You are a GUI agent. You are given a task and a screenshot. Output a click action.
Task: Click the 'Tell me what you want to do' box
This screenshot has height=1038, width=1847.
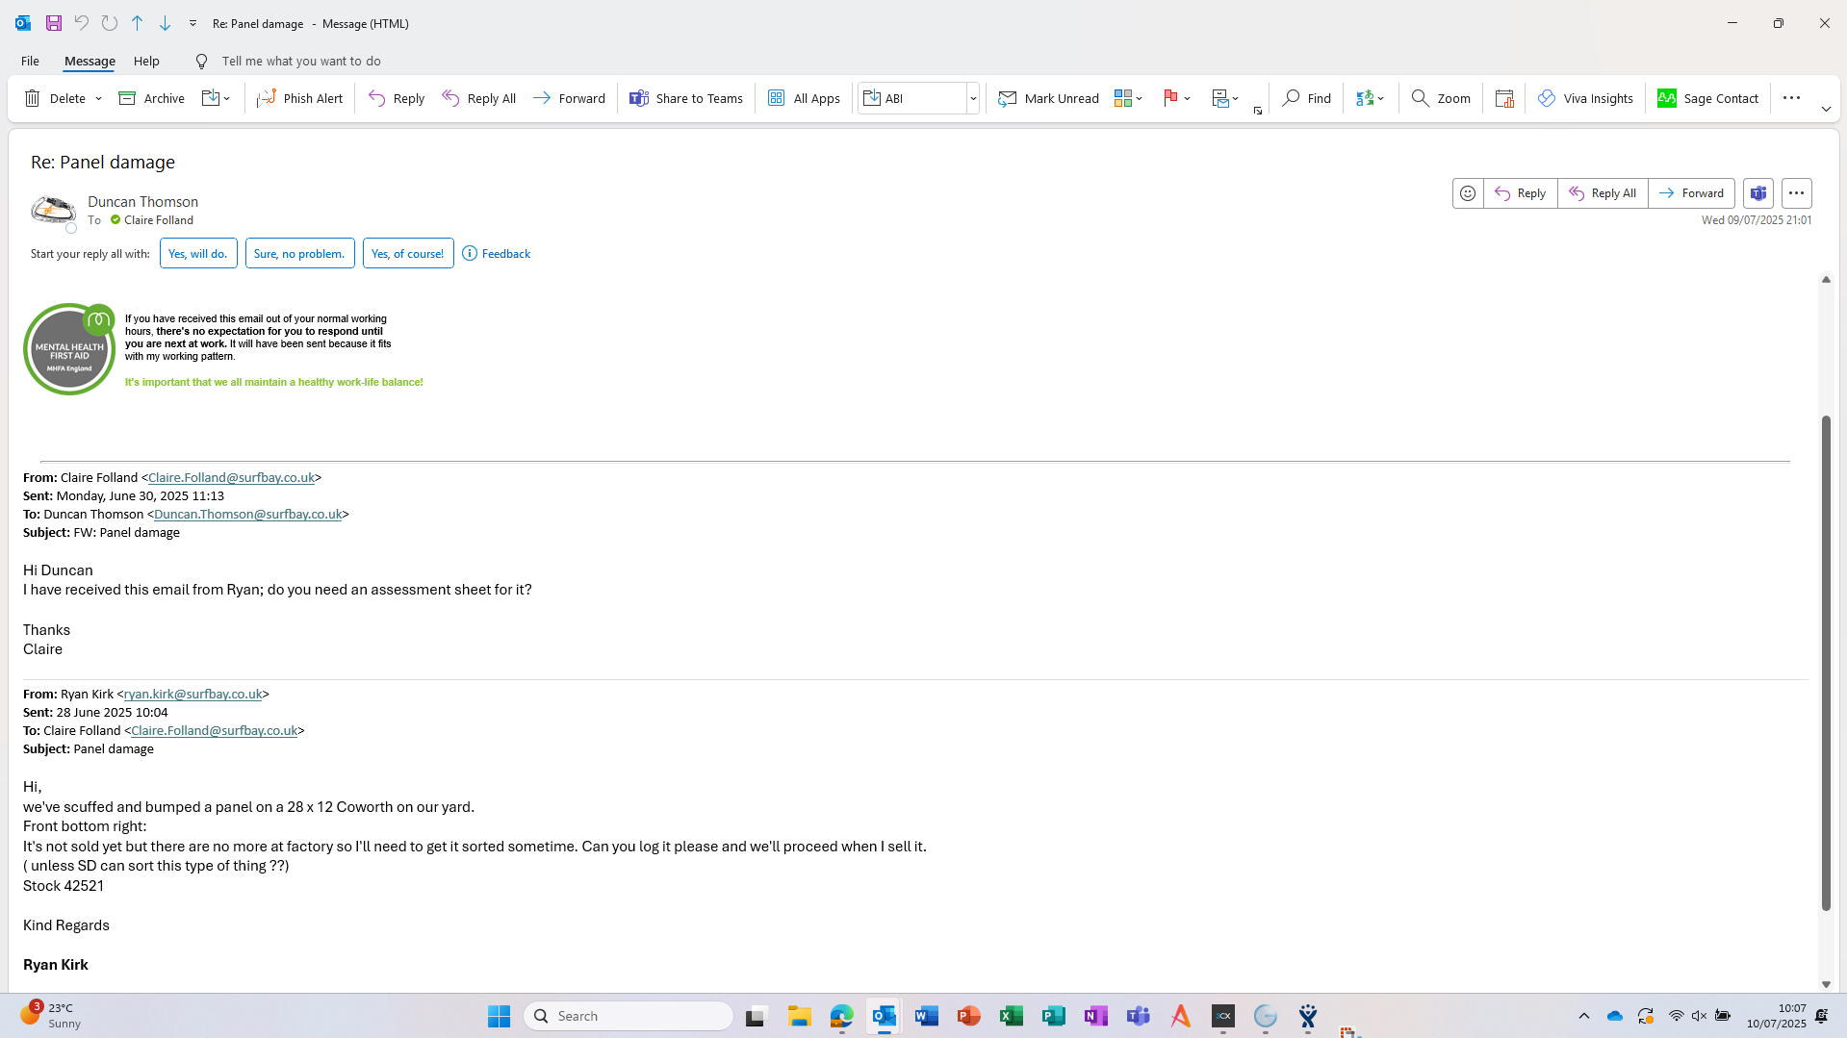(x=300, y=61)
